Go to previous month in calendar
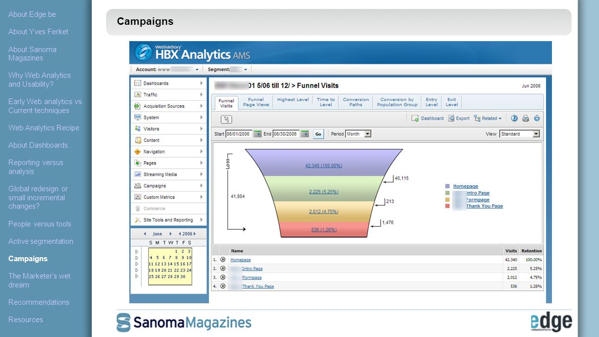This screenshot has width=599, height=337. (x=145, y=234)
